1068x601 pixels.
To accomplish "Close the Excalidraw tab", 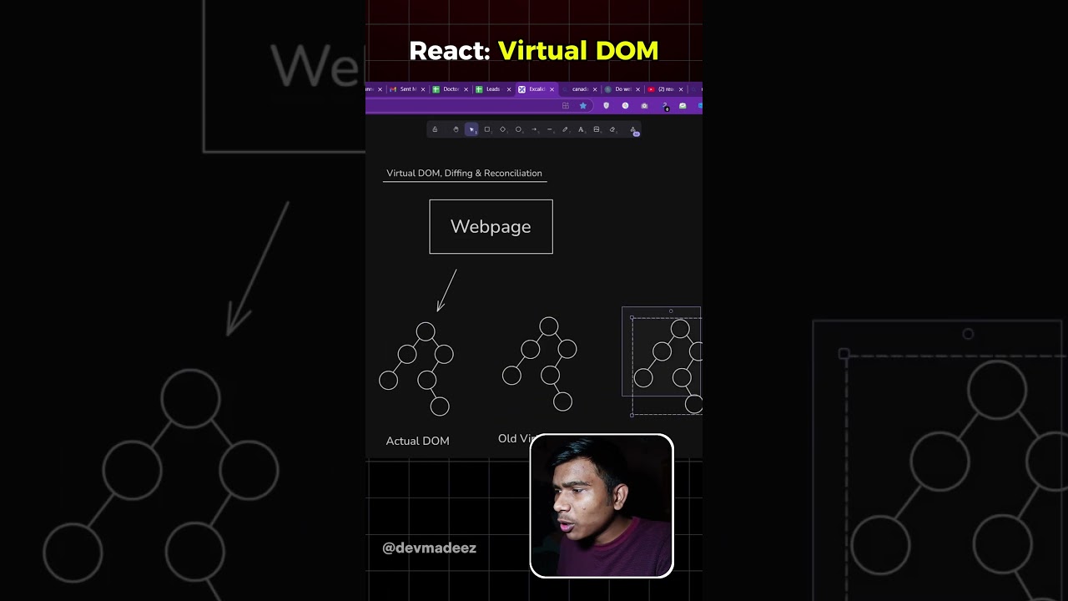I will pyautogui.click(x=552, y=89).
